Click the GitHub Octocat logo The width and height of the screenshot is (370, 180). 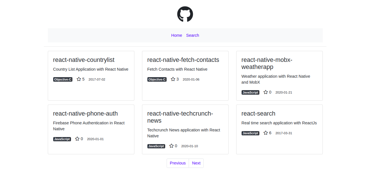(x=185, y=14)
